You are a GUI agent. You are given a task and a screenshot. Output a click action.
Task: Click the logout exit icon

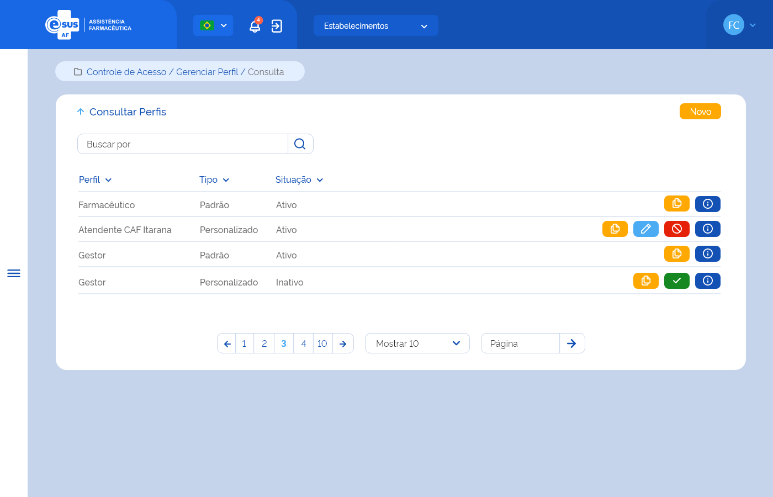pos(277,26)
